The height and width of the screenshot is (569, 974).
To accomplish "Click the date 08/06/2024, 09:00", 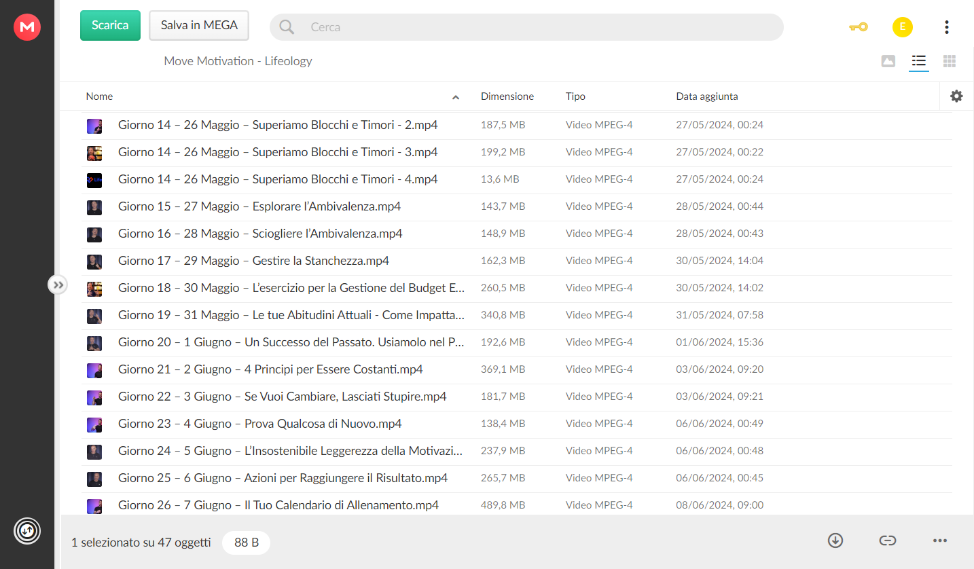I will [x=719, y=505].
